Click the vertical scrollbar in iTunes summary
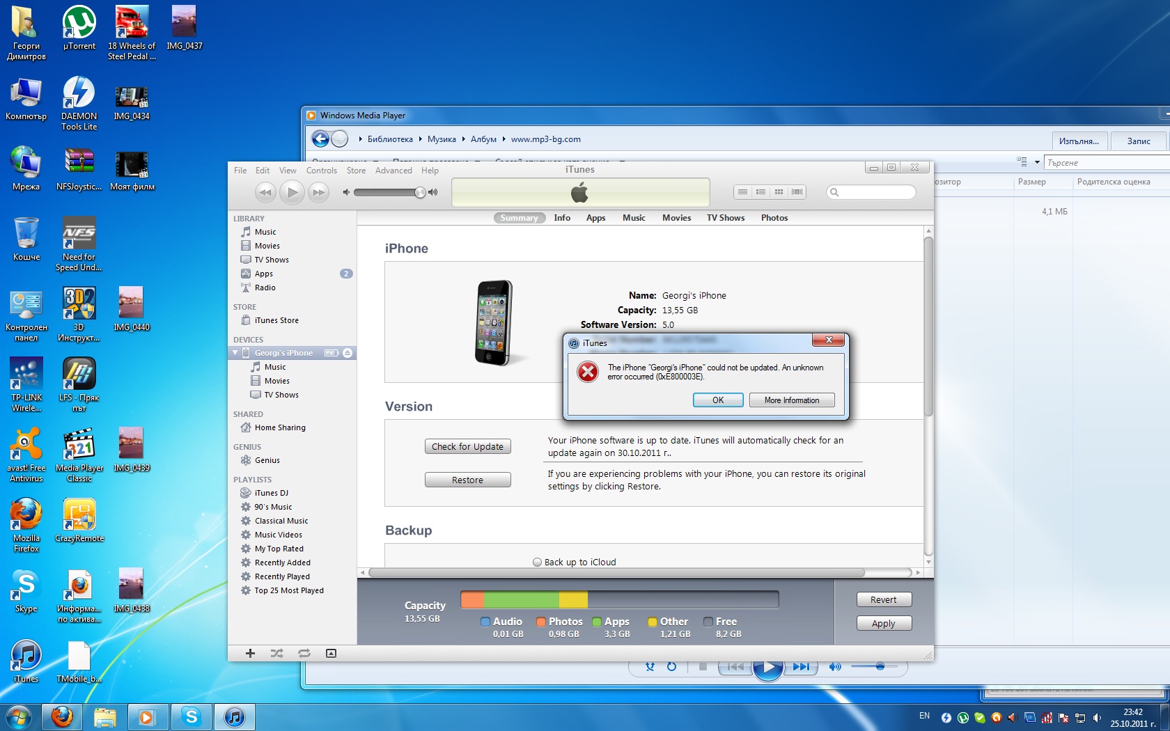 [928, 327]
